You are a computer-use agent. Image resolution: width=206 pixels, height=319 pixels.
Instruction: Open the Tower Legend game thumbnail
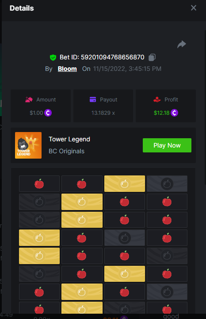(x=28, y=145)
